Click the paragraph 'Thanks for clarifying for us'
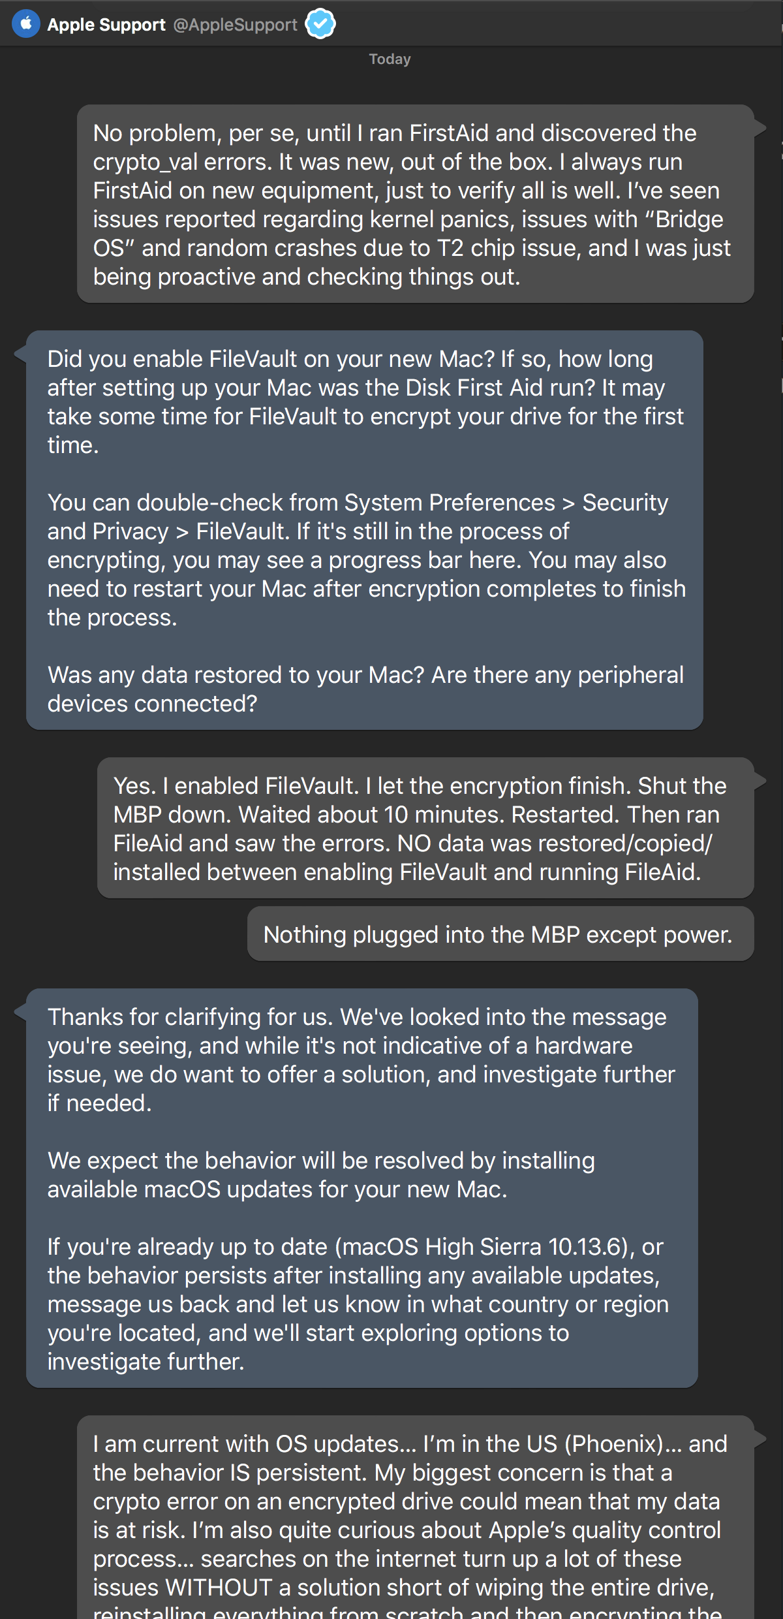The height and width of the screenshot is (1619, 783). [x=361, y=1060]
